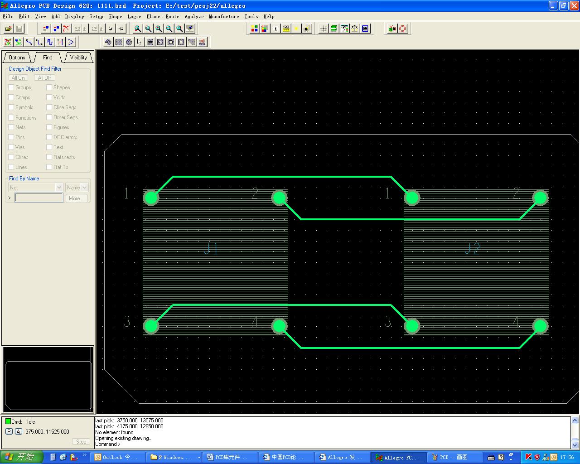Click the Grid toggle hash icon

click(x=323, y=29)
